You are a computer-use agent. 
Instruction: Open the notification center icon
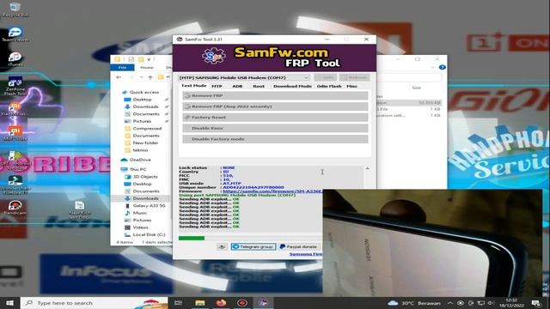click(x=535, y=303)
